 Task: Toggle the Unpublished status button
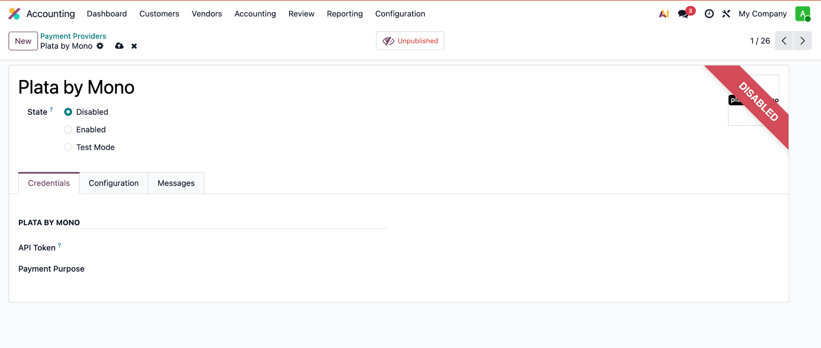[x=410, y=41]
